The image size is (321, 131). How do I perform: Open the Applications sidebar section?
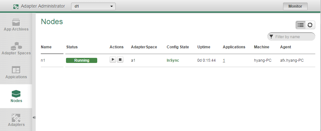tap(16, 72)
